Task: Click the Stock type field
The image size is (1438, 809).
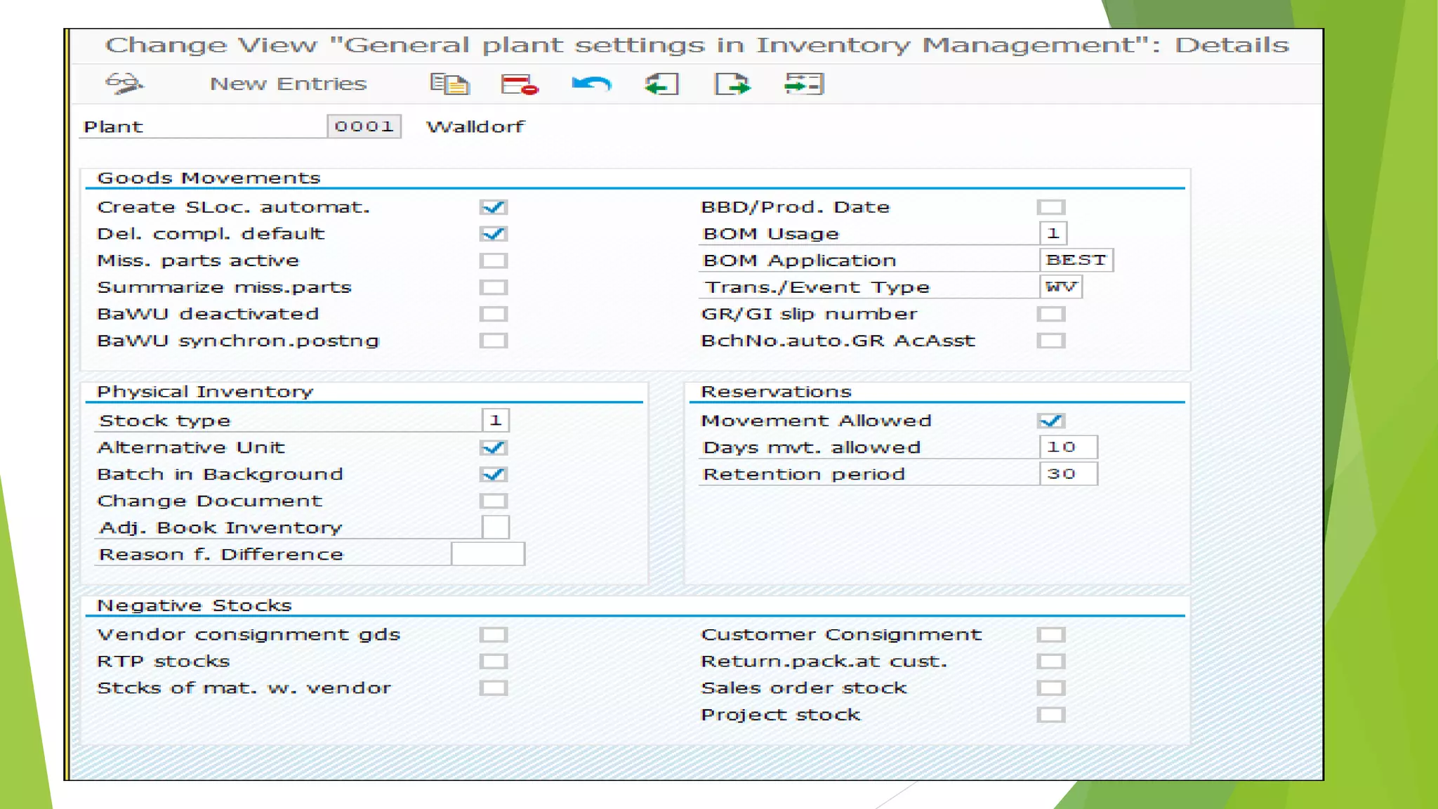Action: [496, 421]
